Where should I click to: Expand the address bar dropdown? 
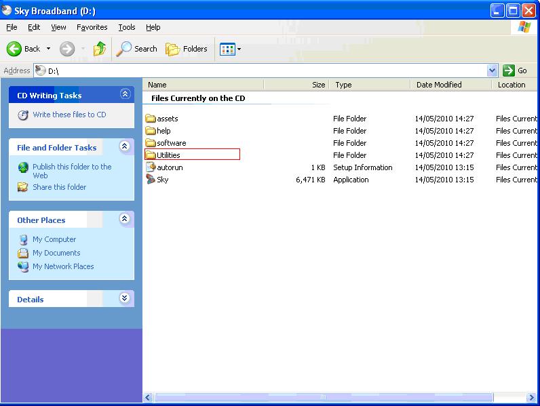(492, 70)
